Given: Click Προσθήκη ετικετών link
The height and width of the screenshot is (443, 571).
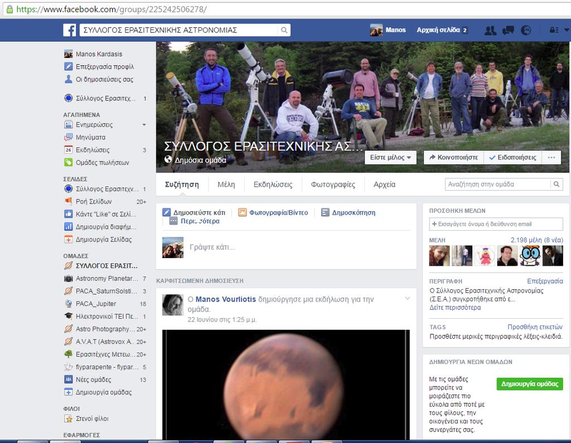Looking at the screenshot, I should click(535, 327).
